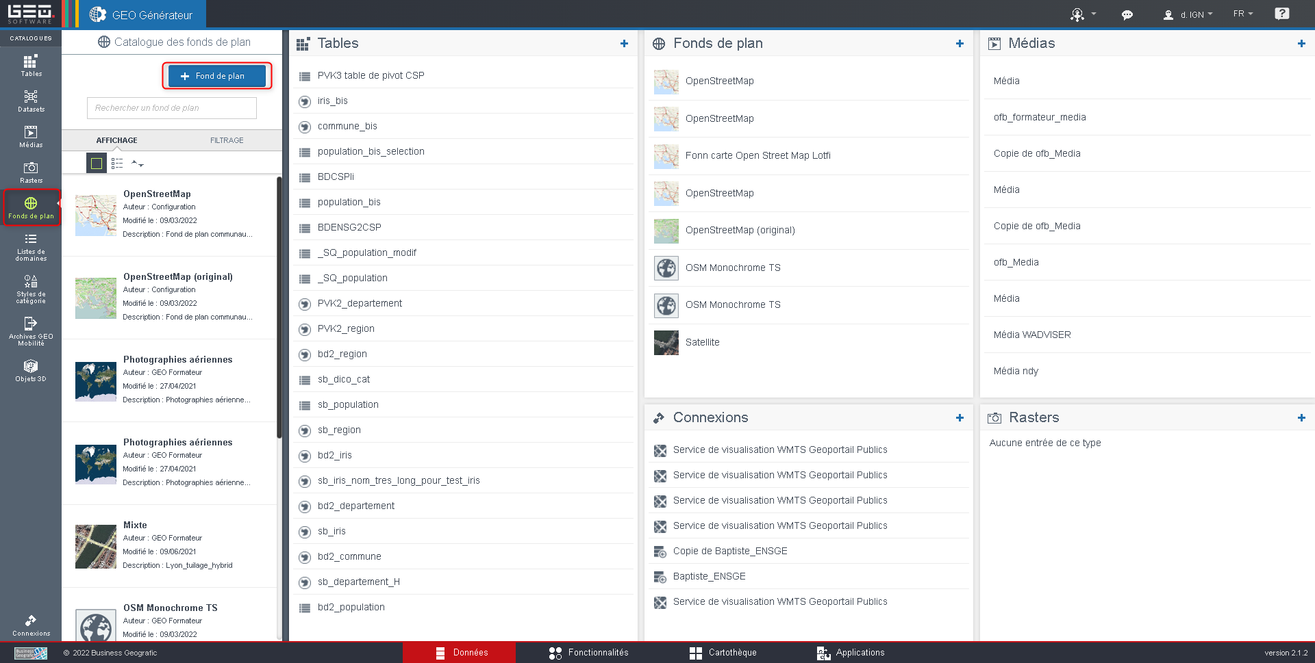Expand the user network icon dropdown
1315x663 pixels.
[x=1082, y=14]
